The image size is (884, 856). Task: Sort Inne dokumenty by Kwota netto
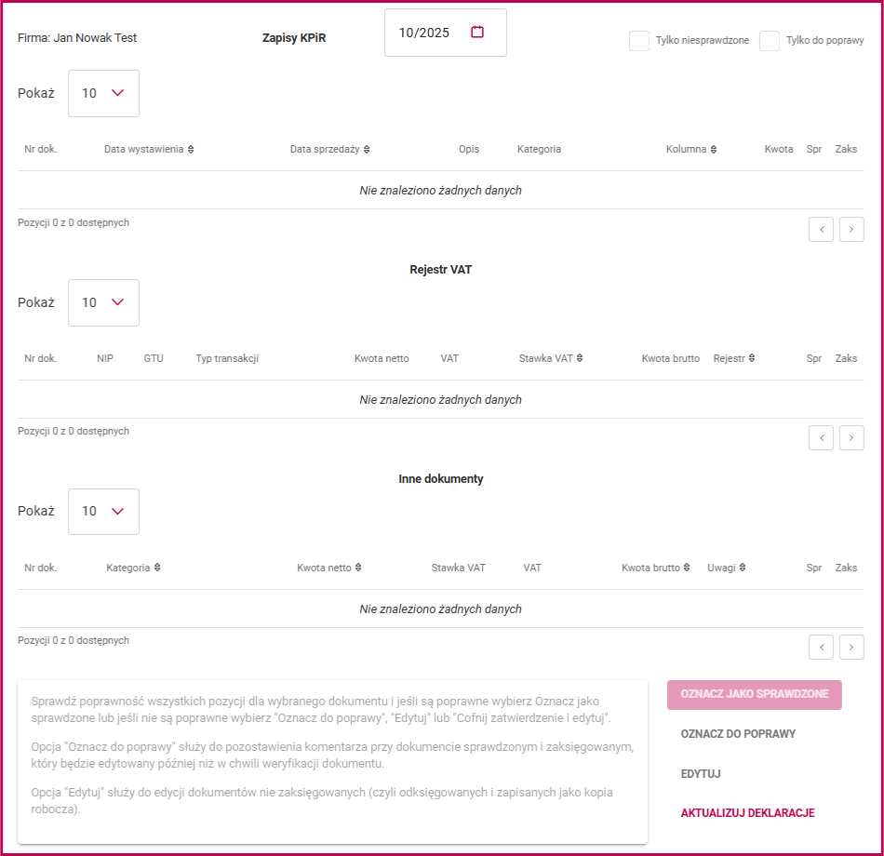pyautogui.click(x=329, y=568)
